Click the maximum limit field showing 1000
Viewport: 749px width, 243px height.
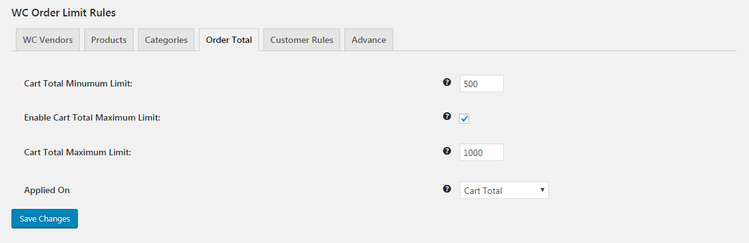481,153
